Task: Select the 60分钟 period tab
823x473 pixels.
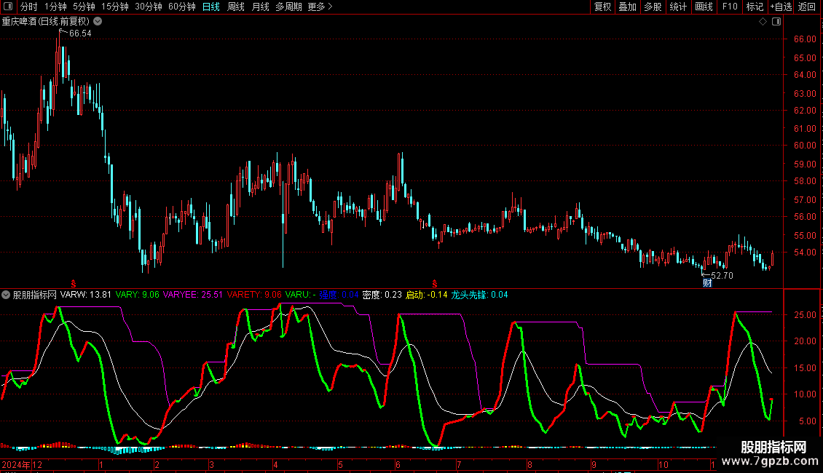Action: (181, 7)
